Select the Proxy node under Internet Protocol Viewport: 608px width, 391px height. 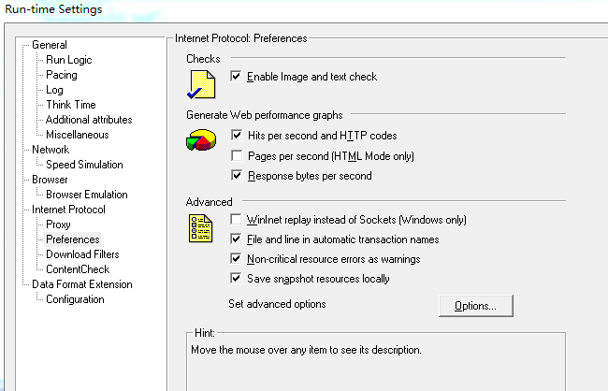[x=58, y=224]
